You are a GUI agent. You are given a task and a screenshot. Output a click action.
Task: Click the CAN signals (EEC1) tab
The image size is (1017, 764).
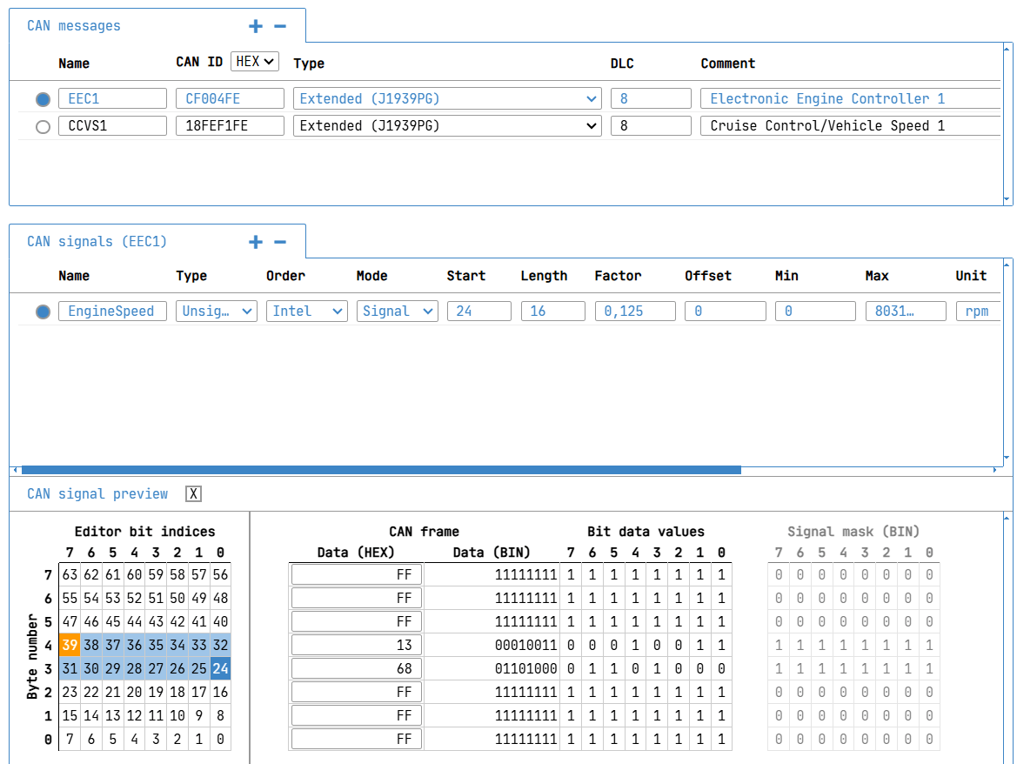tap(97, 242)
